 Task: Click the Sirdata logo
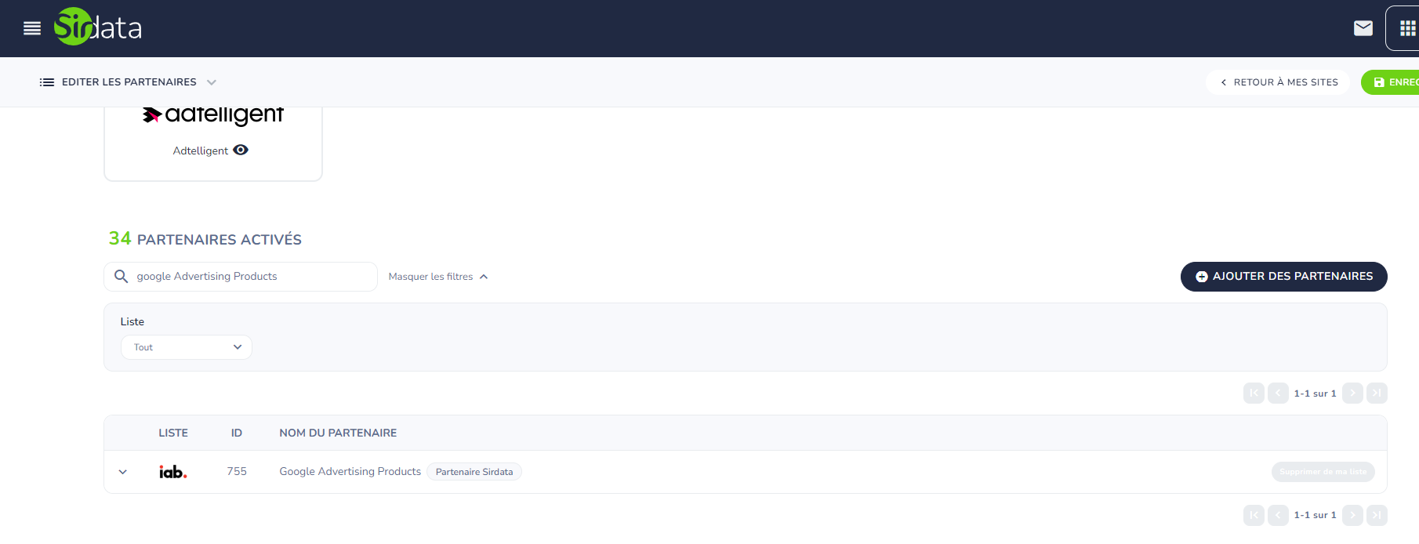click(x=98, y=27)
